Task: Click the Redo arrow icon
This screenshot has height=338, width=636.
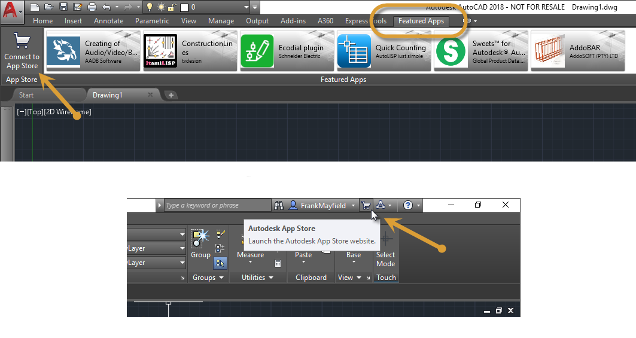Action: pyautogui.click(x=127, y=7)
